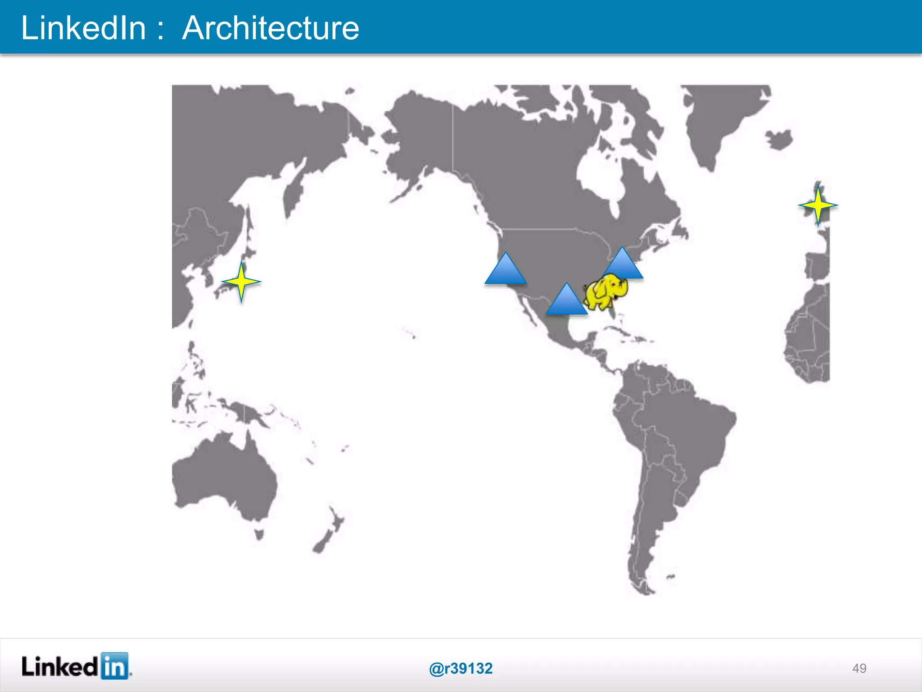Screen dimensions: 922x692
Task: Click the 'LinkedIn : Architecture' slide title
Action: (x=190, y=28)
